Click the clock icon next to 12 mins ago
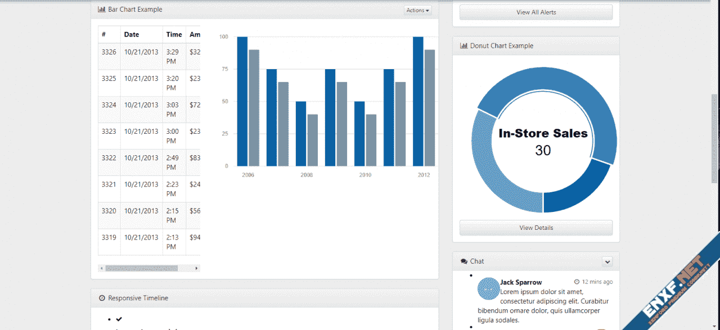The height and width of the screenshot is (330, 720). 577,282
